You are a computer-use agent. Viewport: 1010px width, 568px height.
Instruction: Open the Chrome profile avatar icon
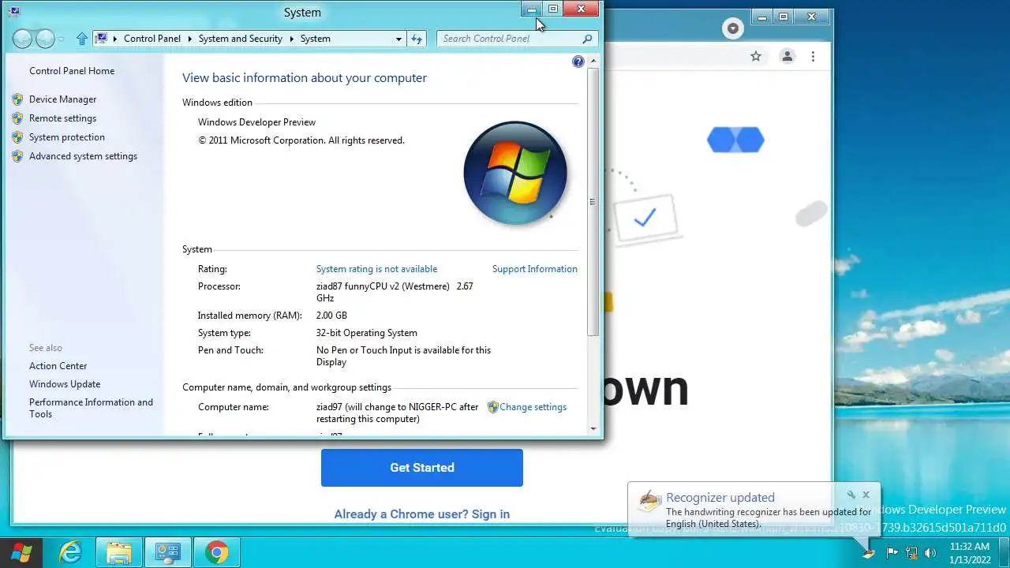click(x=787, y=56)
